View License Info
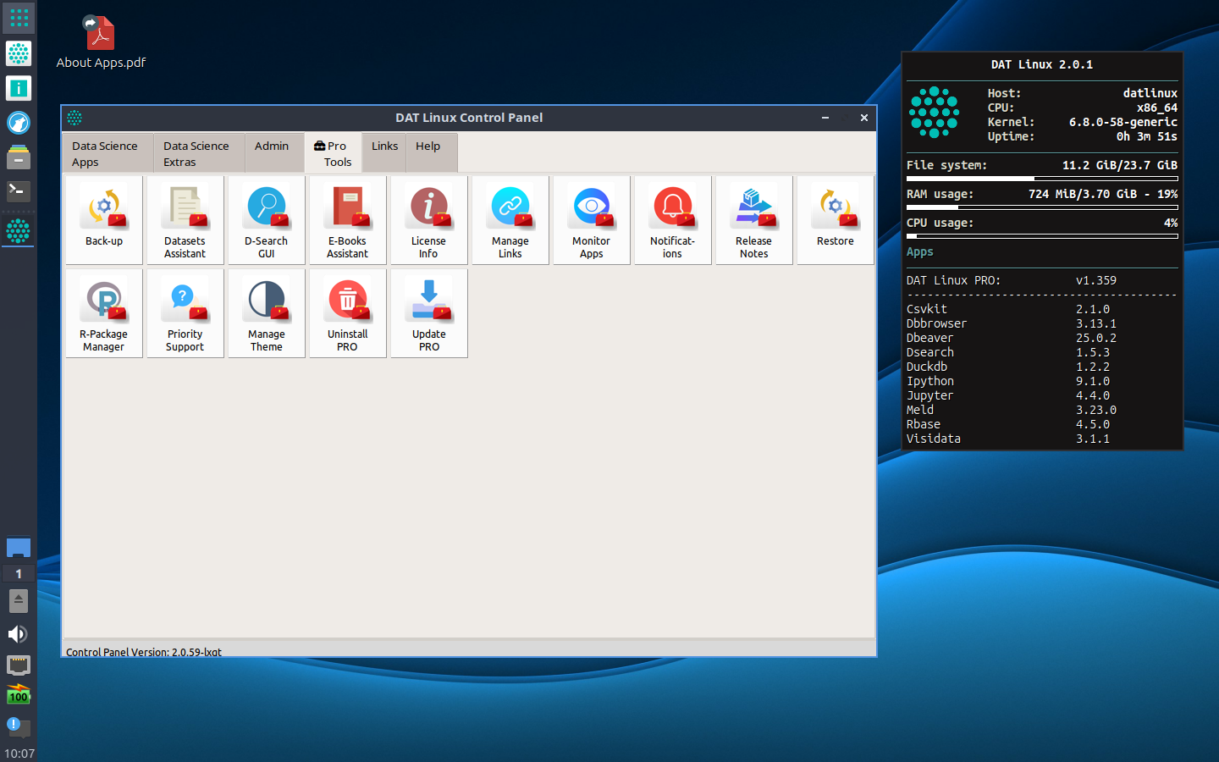This screenshot has height=762, width=1219. click(428, 220)
